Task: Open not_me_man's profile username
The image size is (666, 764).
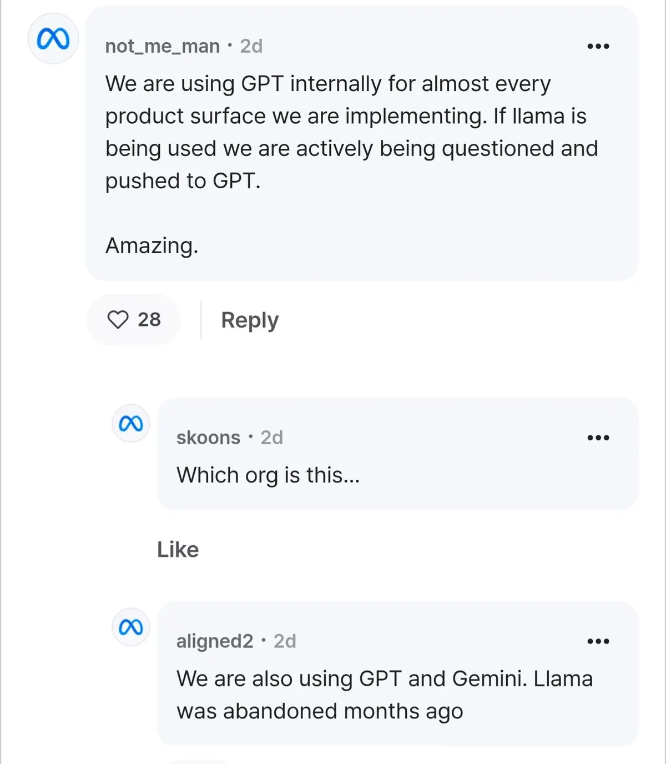Action: pyautogui.click(x=163, y=46)
